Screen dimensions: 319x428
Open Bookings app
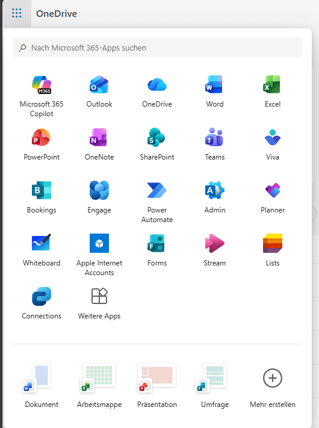coord(42,197)
